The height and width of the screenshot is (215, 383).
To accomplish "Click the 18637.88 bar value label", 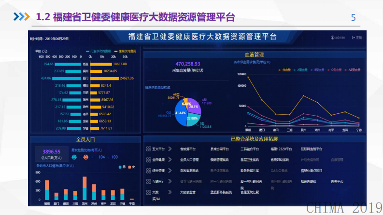I will (x=120, y=64).
